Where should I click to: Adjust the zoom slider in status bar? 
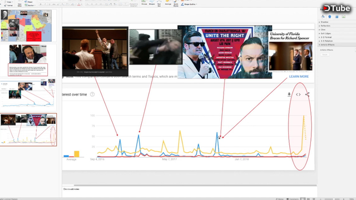click(x=333, y=199)
